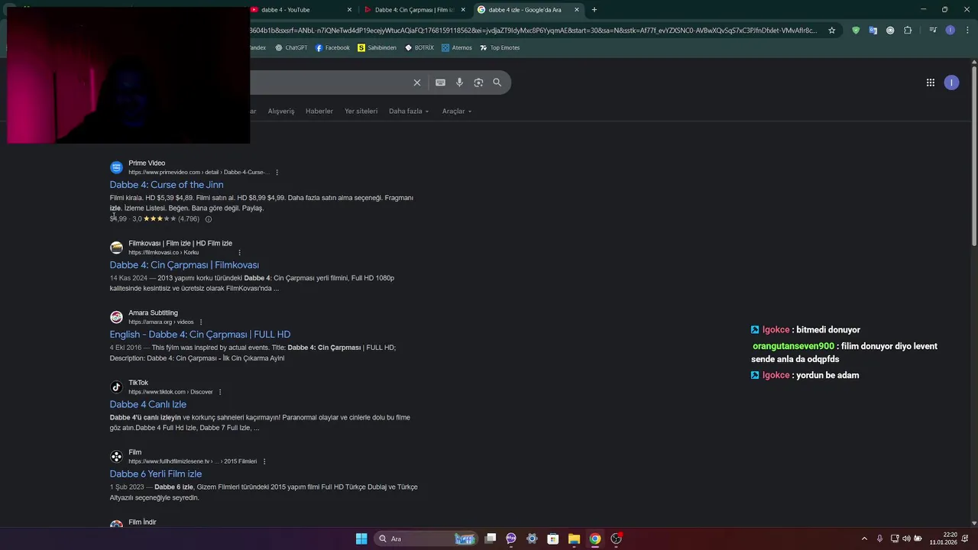Click the primevideo.com URL breadcrumb text
Image resolution: width=978 pixels, height=550 pixels.
pos(199,173)
